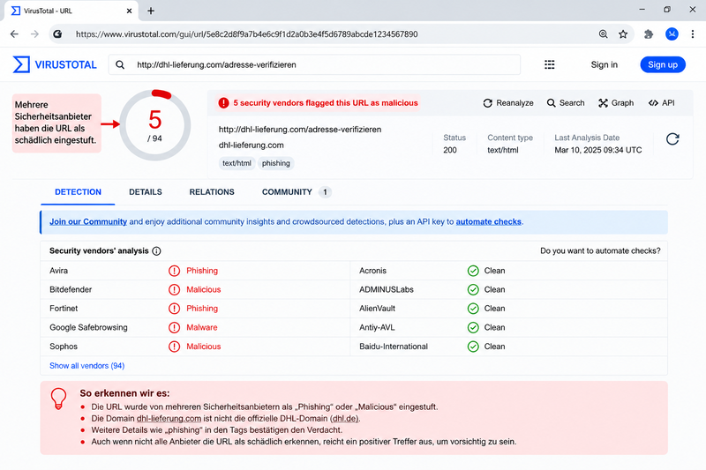The height and width of the screenshot is (470, 706).
Task: Click the 5 / 94 detection score gauge
Action: tap(155, 125)
